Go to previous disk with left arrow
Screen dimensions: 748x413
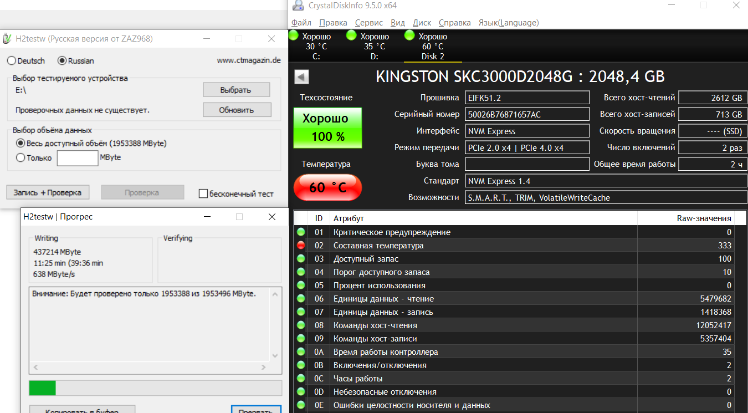pos(301,77)
